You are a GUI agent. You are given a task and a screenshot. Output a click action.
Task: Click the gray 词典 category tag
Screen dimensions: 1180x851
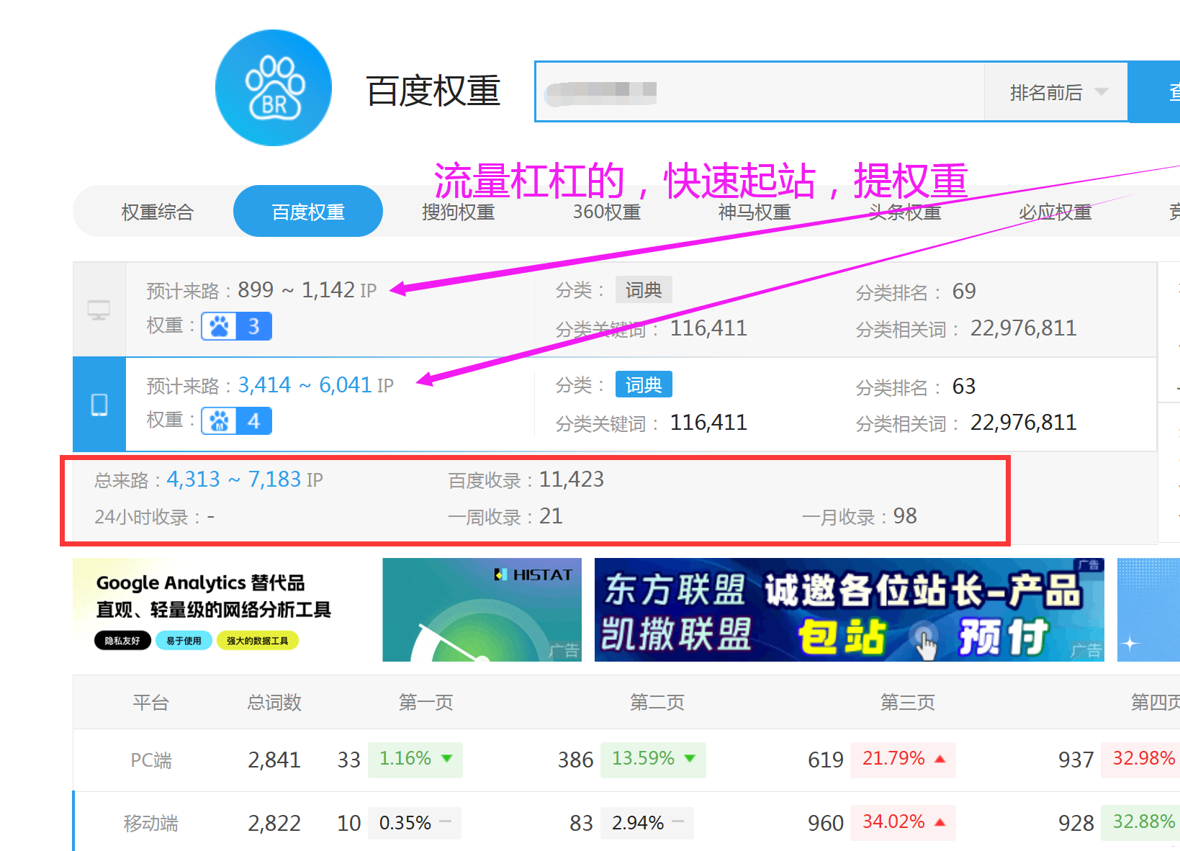pyautogui.click(x=643, y=290)
